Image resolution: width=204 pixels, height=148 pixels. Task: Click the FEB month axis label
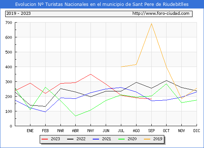pos(45,131)
